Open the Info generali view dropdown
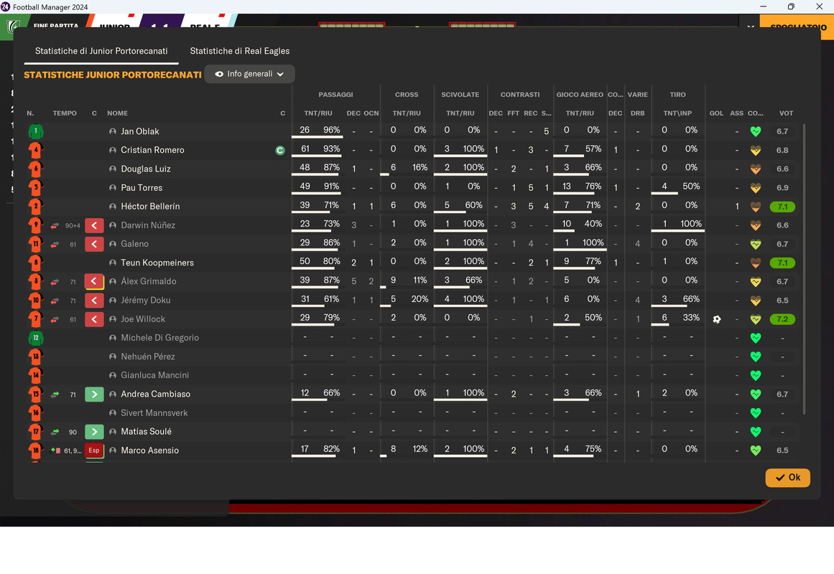Image resolution: width=834 pixels, height=574 pixels. pos(249,74)
